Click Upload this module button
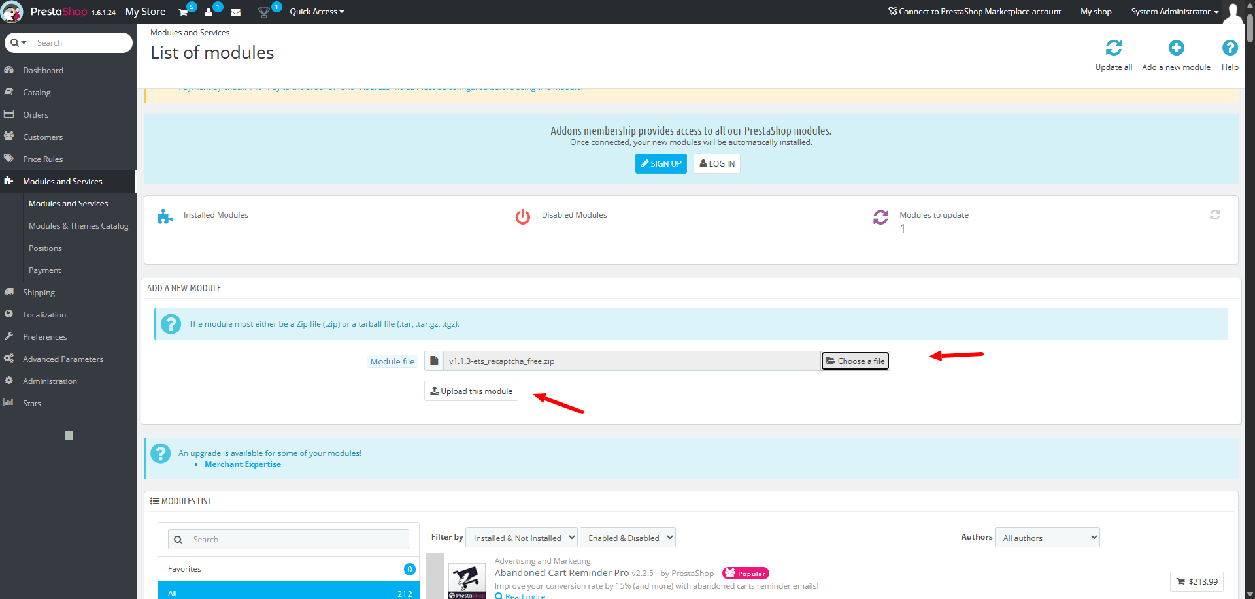Image resolution: width=1255 pixels, height=599 pixels. click(471, 391)
